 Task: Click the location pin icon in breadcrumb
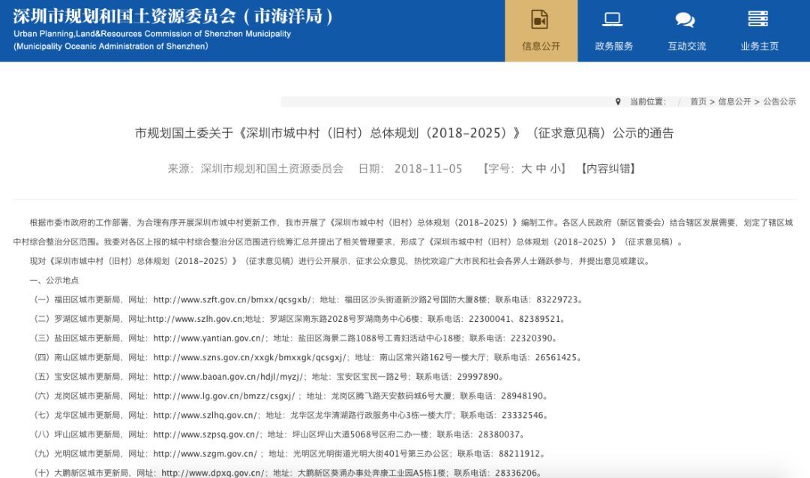coord(618,101)
